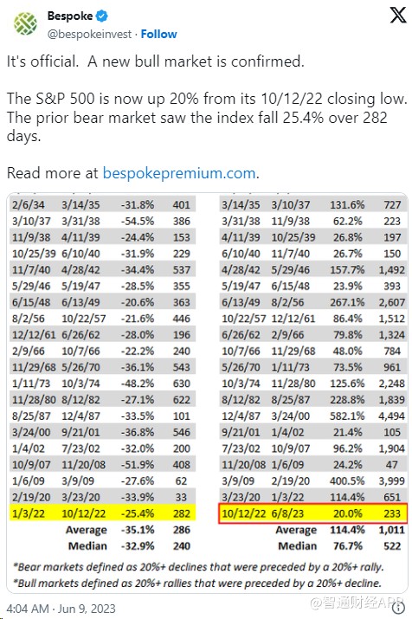Click the bull markets definition footnote
This screenshot has width=412, height=619.
197,584
